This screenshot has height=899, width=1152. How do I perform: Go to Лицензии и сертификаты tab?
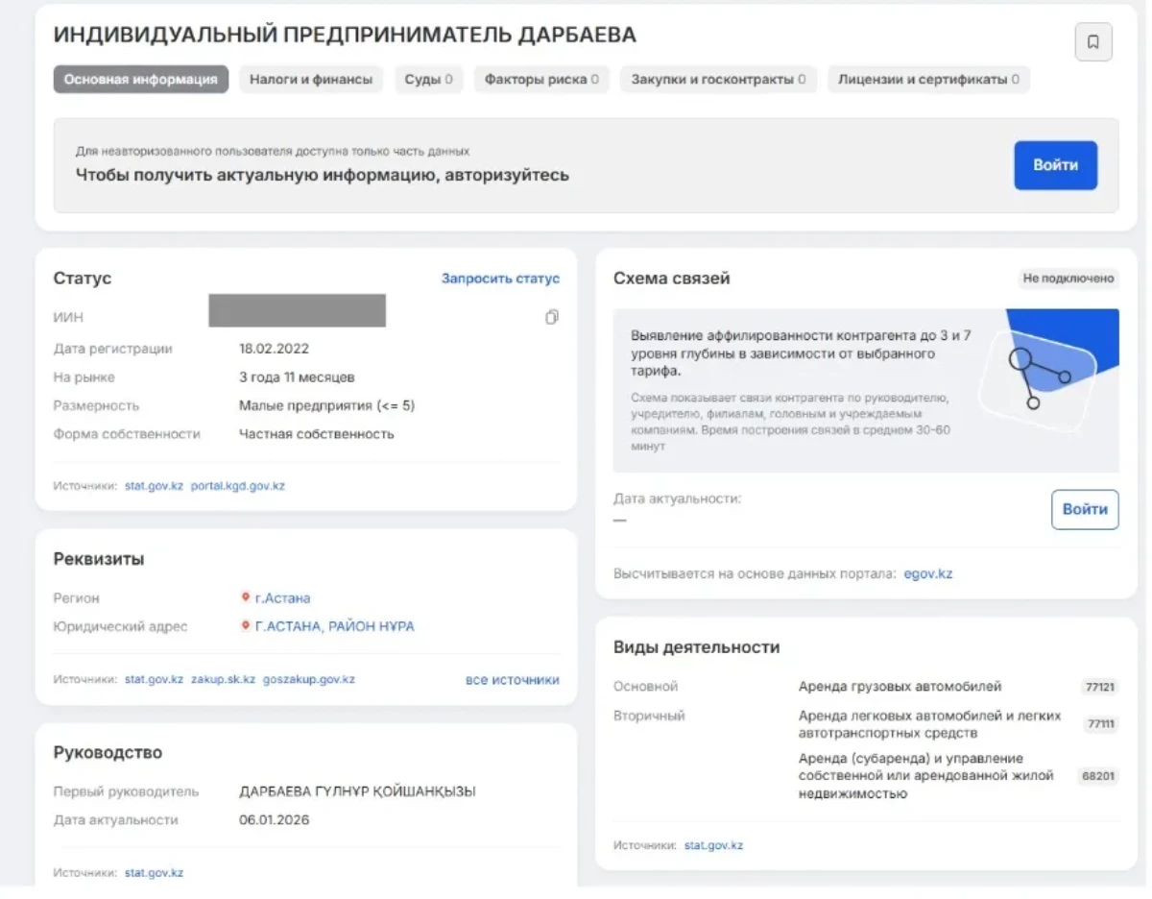click(x=928, y=80)
